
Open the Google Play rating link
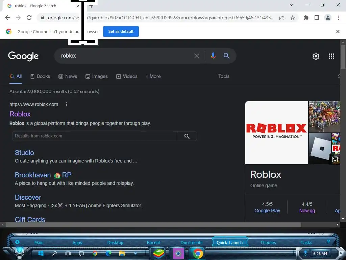tap(267, 211)
